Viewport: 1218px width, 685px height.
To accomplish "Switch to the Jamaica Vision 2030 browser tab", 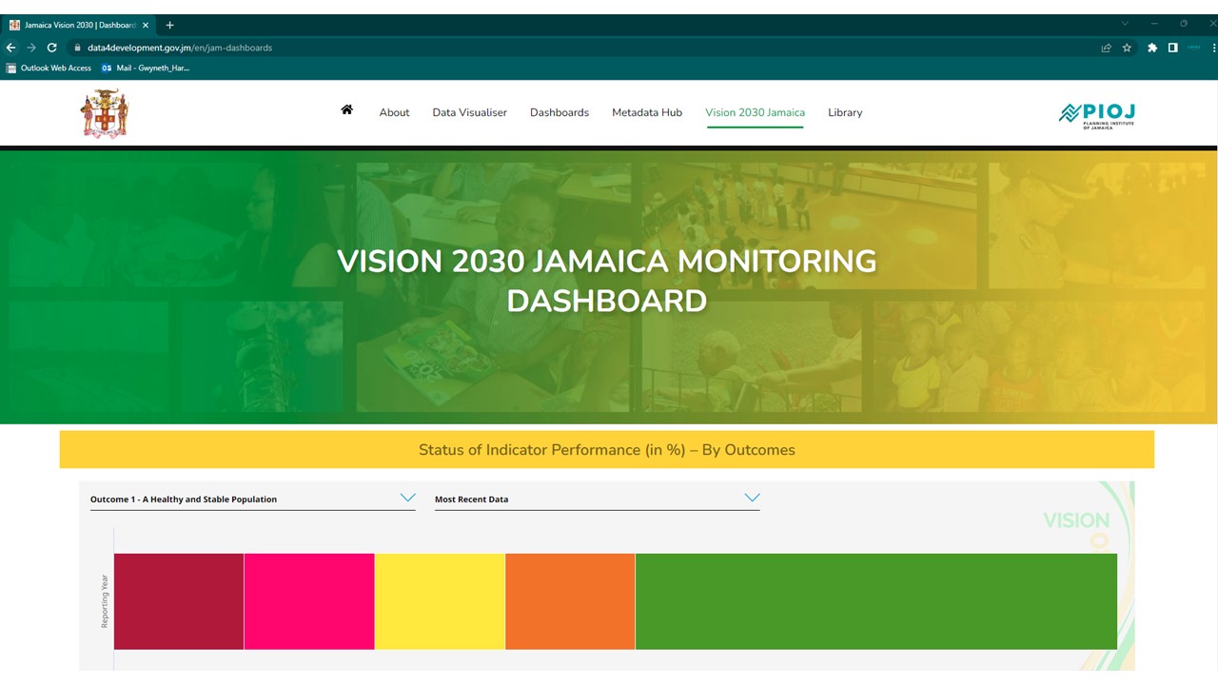I will 76,25.
